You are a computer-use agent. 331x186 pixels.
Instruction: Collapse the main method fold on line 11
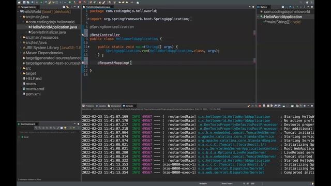[x=88, y=47]
